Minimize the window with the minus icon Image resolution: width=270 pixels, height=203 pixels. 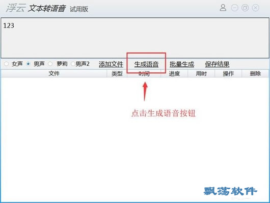pos(234,8)
